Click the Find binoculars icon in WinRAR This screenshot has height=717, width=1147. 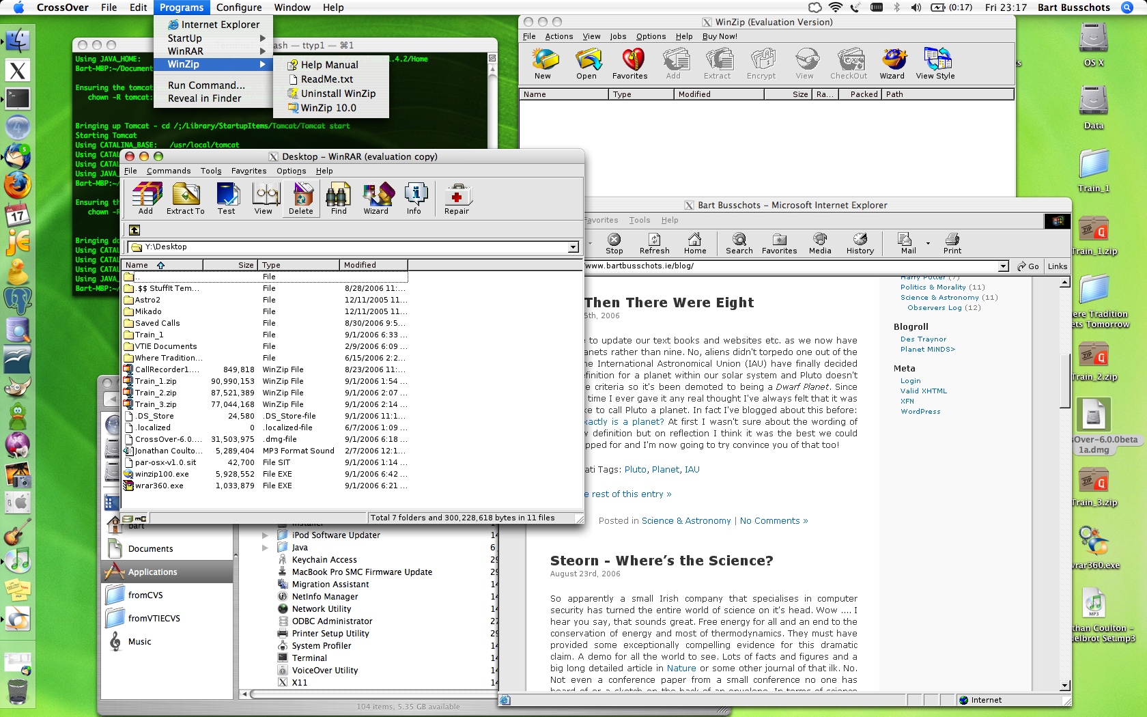coord(339,199)
